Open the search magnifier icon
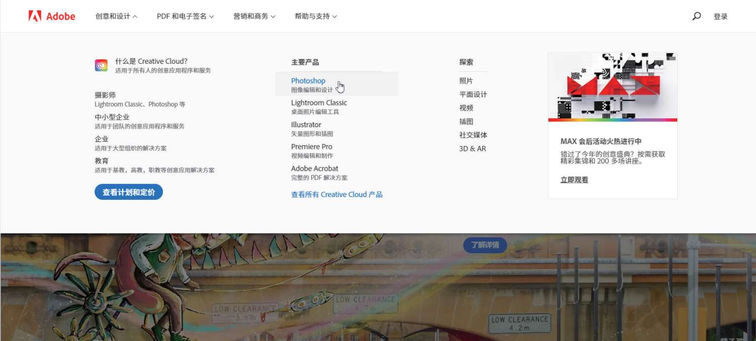This screenshot has height=341, width=756. pos(696,16)
